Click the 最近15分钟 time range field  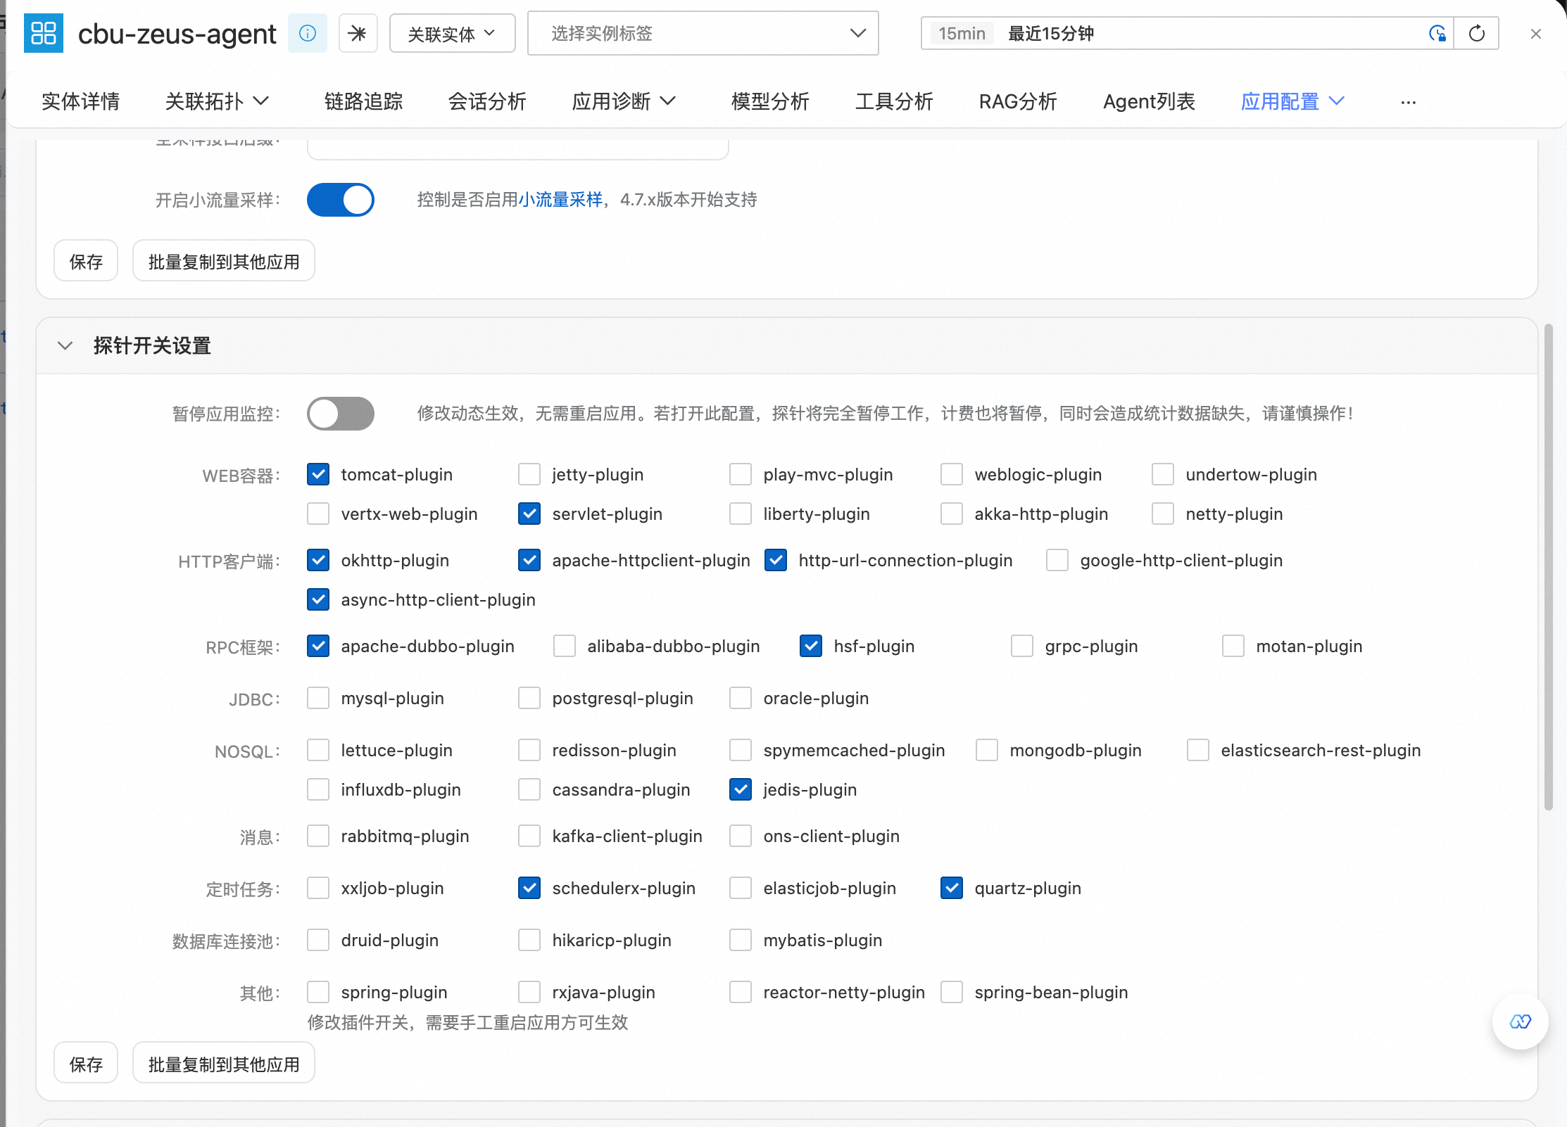[1187, 33]
